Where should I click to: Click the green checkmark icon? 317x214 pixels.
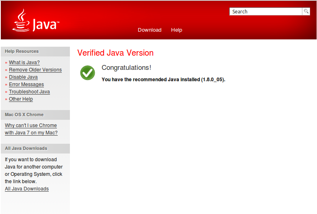[x=87, y=73]
